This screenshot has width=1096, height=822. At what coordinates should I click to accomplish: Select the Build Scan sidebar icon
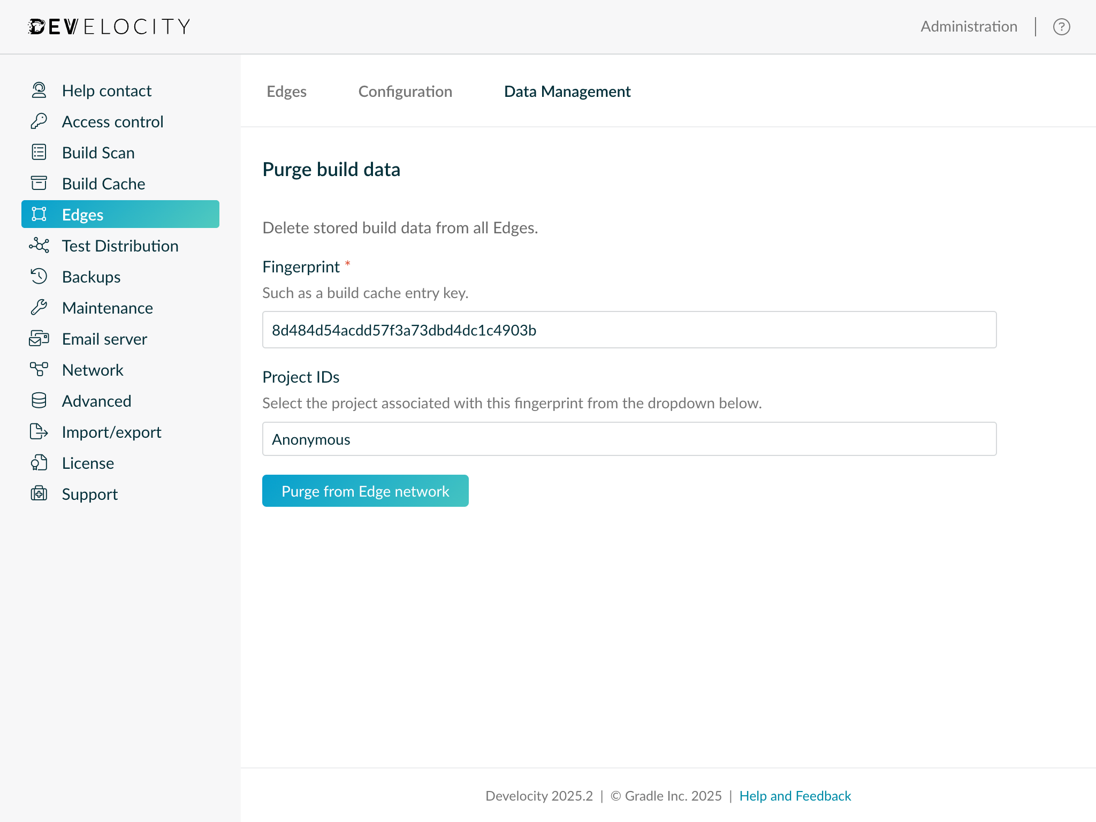(38, 152)
